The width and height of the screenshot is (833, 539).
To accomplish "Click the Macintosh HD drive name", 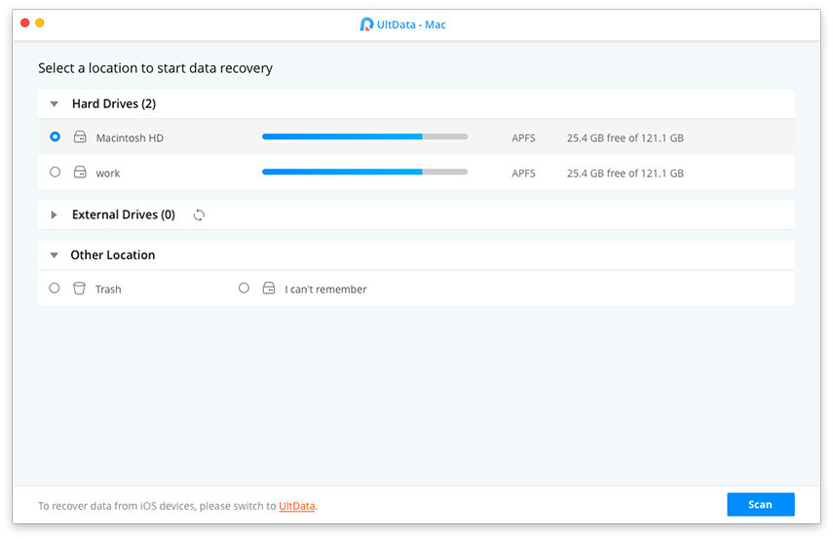I will (130, 138).
